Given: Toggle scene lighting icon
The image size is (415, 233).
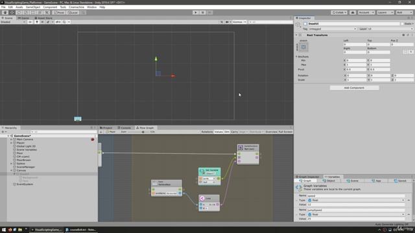Looking at the screenshot, I should click(37, 22).
